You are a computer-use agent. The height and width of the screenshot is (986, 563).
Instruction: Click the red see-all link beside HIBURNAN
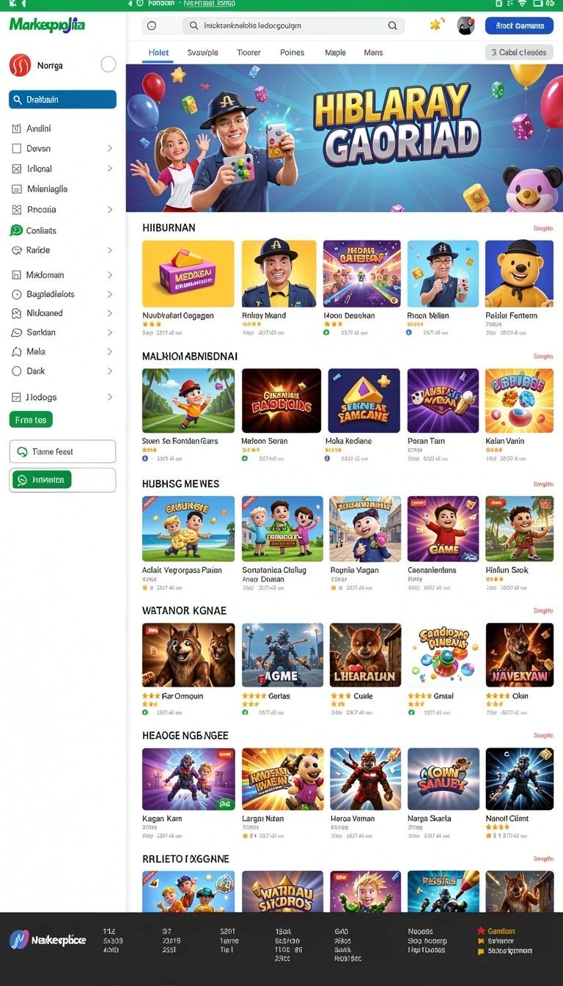(543, 229)
